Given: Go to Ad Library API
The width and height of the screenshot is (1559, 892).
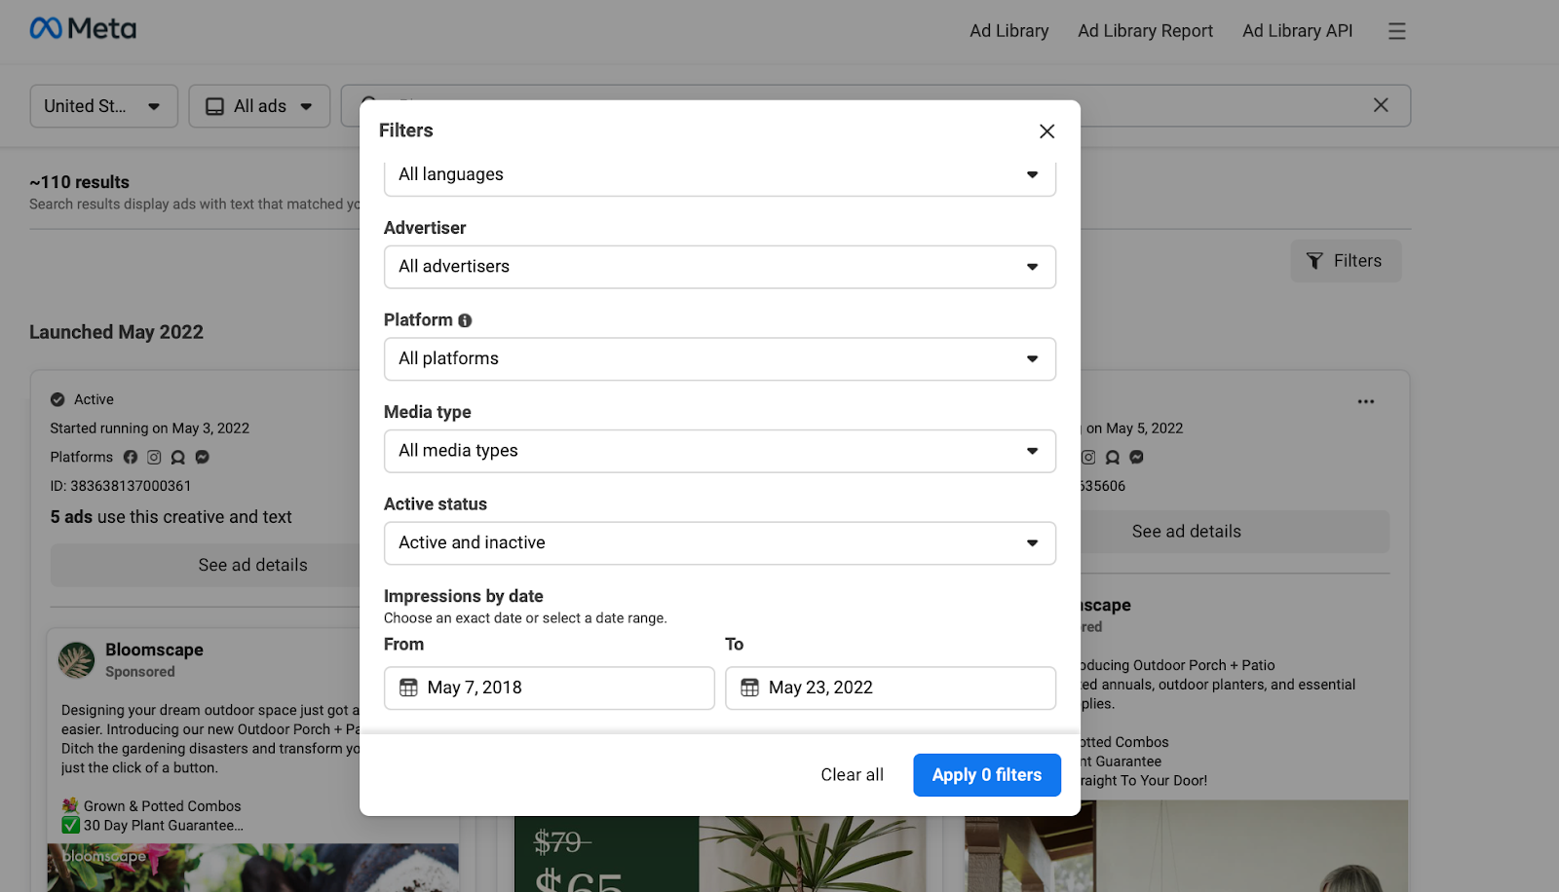Looking at the screenshot, I should tap(1297, 30).
